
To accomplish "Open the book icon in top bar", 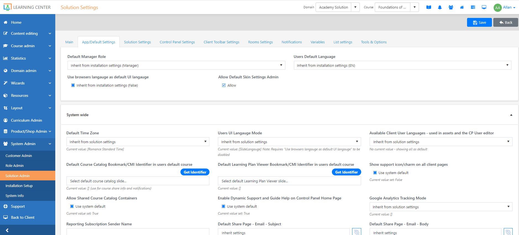I will coord(429,7).
